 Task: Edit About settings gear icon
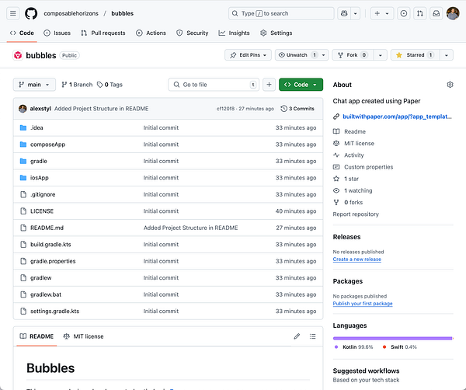click(x=450, y=85)
